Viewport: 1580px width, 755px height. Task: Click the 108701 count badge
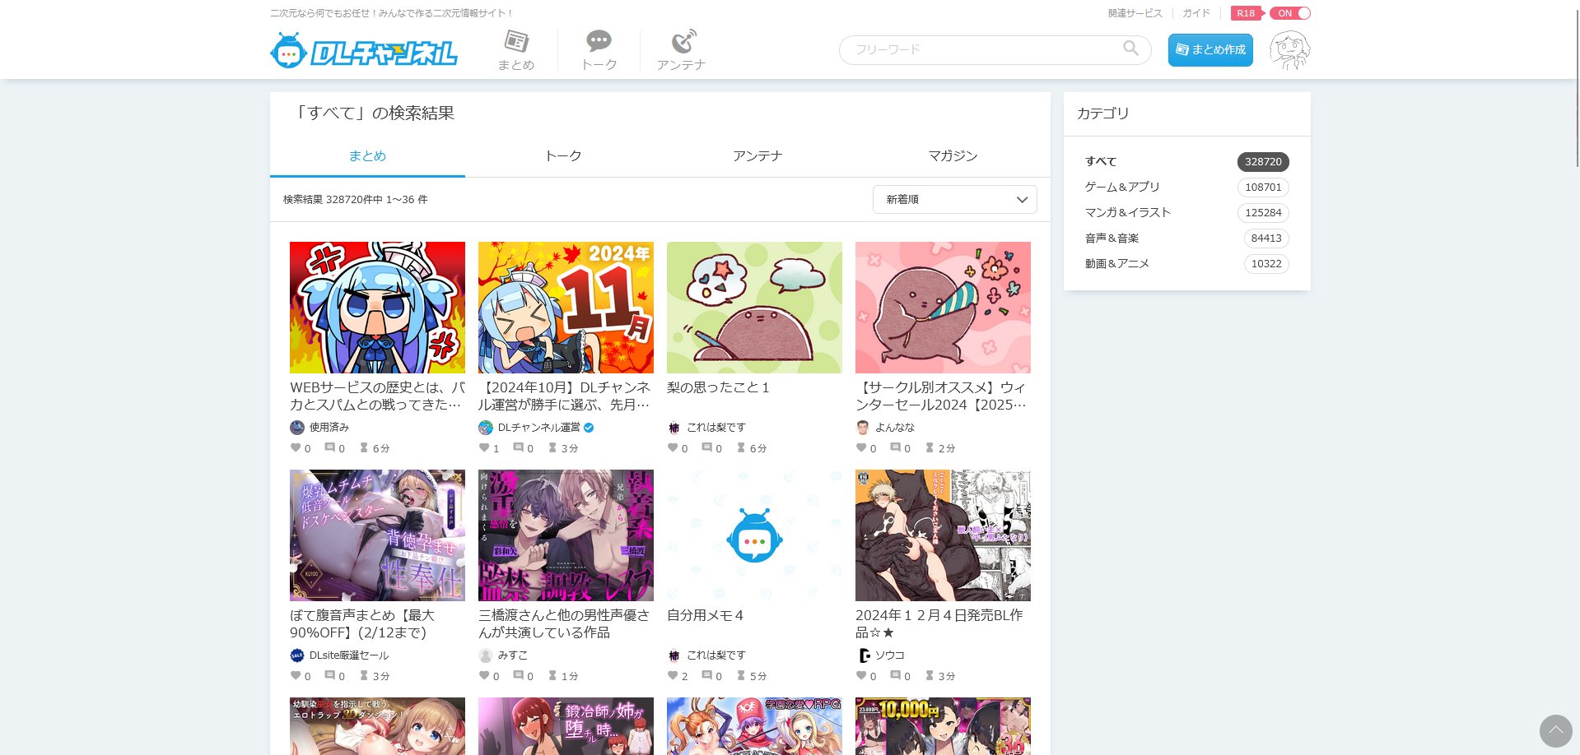pyautogui.click(x=1263, y=188)
